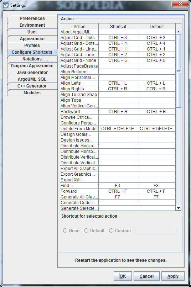191x287 pixels.
Task: Confirm settings with the OK button
Action: [x=123, y=276]
